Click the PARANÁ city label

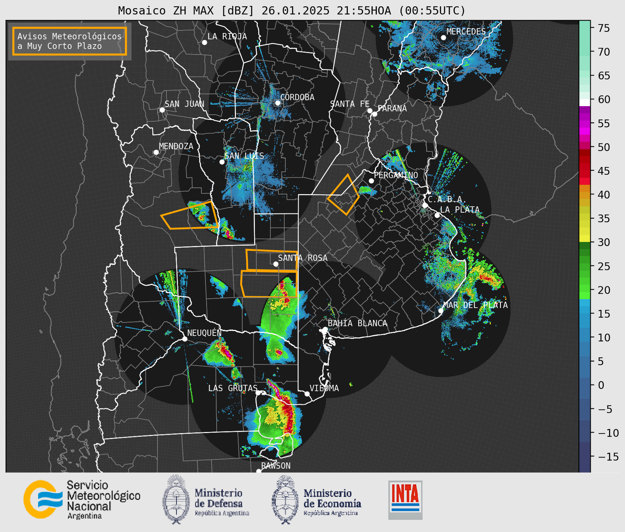pyautogui.click(x=392, y=108)
